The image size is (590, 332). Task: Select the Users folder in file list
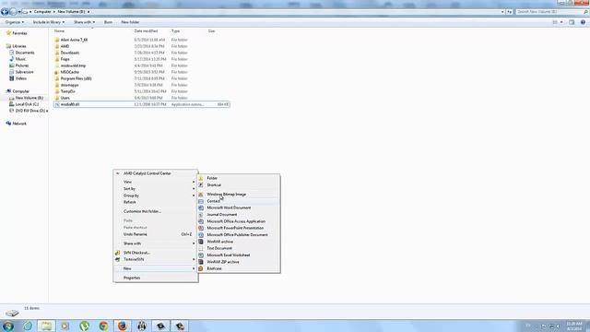click(65, 98)
